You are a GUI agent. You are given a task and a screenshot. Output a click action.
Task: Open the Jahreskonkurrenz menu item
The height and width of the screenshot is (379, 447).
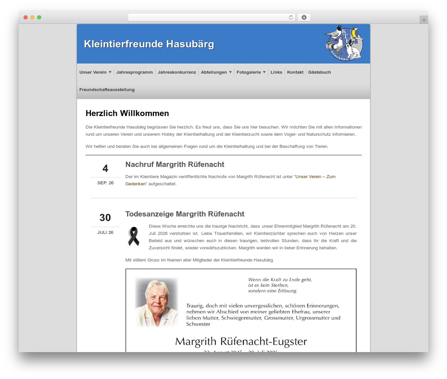177,72
